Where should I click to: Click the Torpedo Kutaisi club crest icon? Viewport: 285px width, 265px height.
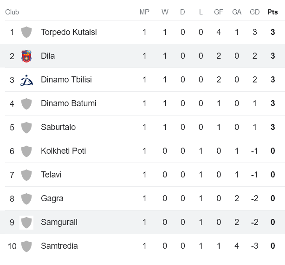(26, 32)
